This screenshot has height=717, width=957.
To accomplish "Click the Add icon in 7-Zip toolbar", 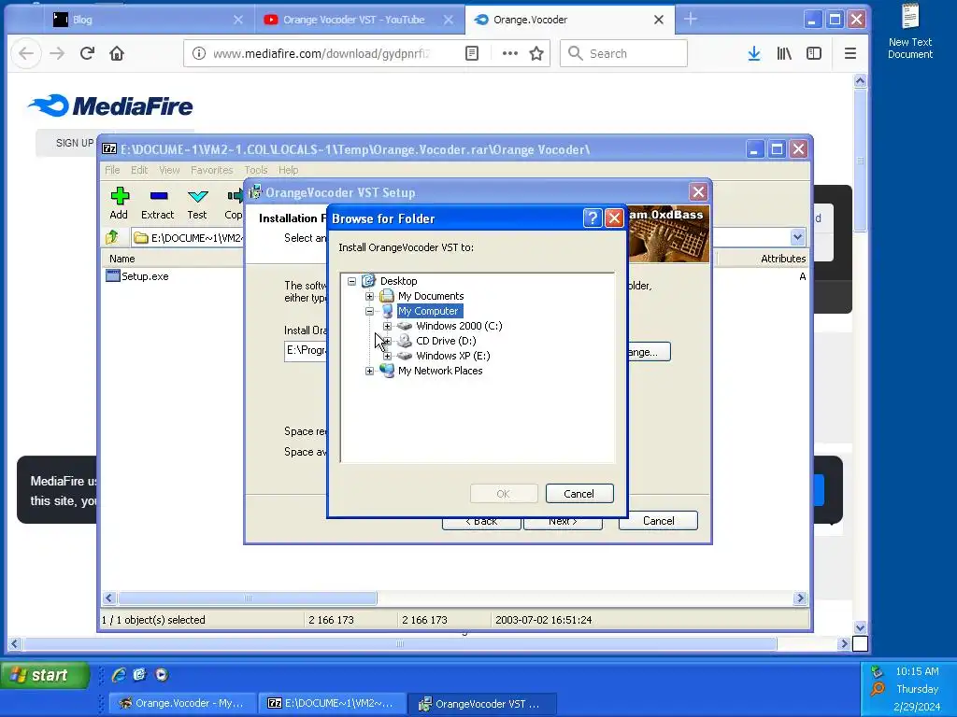I will 120,196.
